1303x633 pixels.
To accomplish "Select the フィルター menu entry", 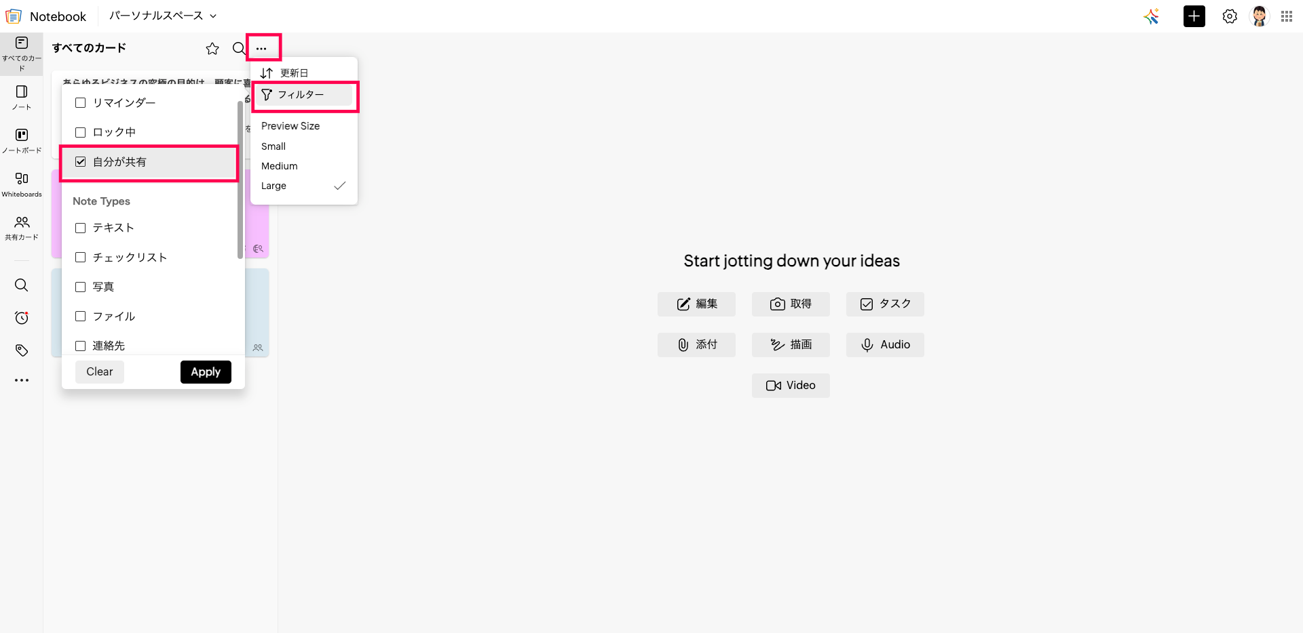I will [x=301, y=95].
